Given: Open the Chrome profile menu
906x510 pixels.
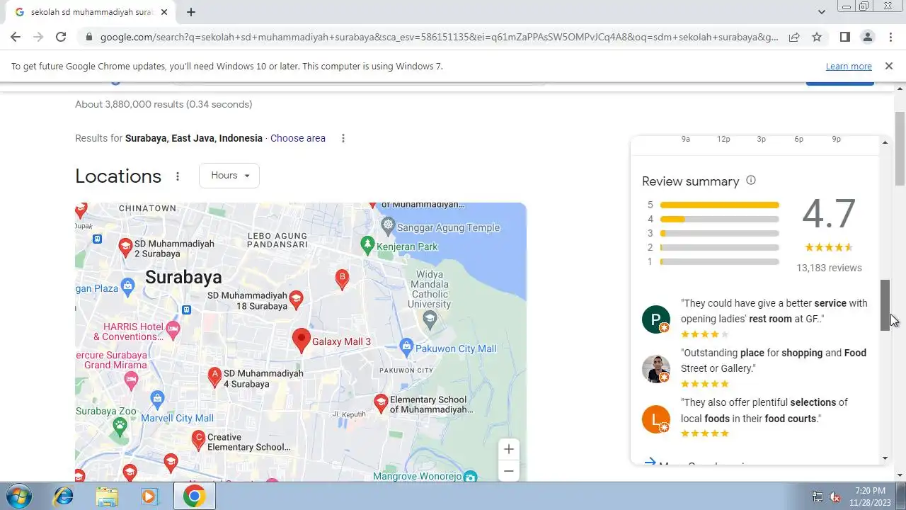Looking at the screenshot, I should pos(868,37).
